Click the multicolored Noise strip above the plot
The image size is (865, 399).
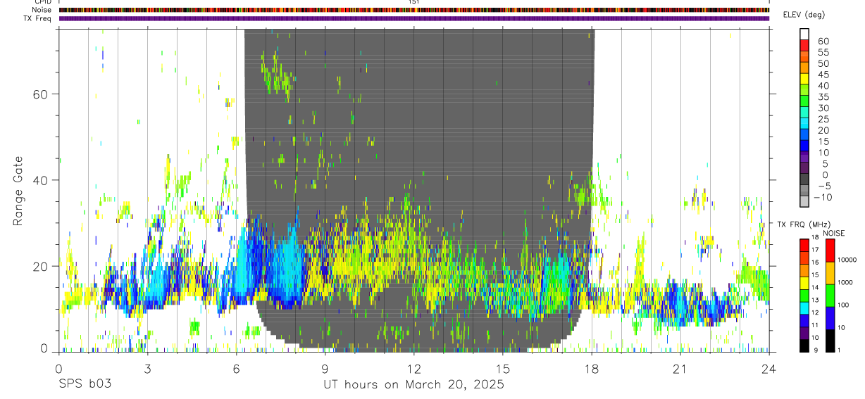413,10
